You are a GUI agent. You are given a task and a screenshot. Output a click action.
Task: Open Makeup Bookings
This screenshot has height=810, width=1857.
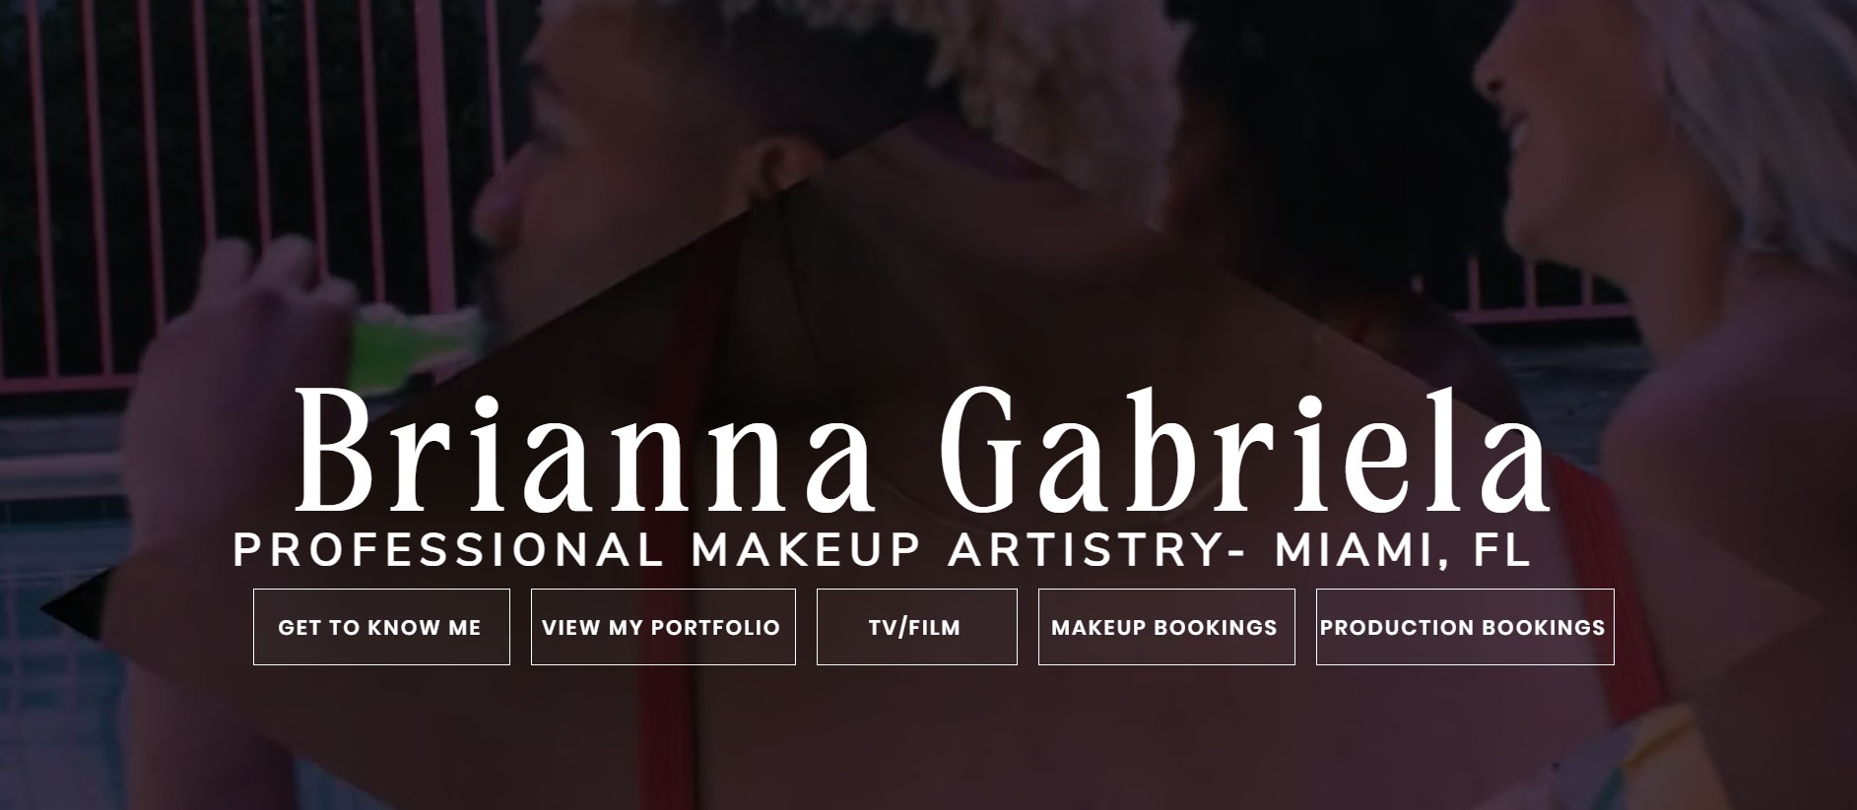(1166, 627)
